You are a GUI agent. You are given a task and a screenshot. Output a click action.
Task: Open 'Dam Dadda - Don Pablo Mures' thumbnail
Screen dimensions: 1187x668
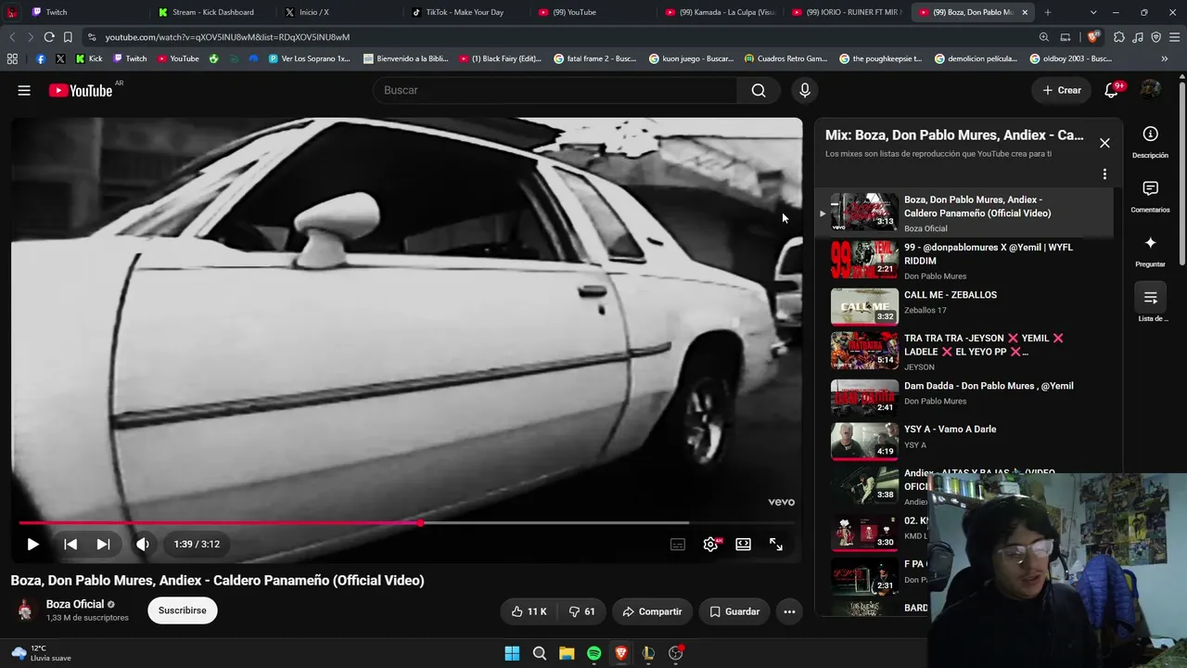[864, 397]
